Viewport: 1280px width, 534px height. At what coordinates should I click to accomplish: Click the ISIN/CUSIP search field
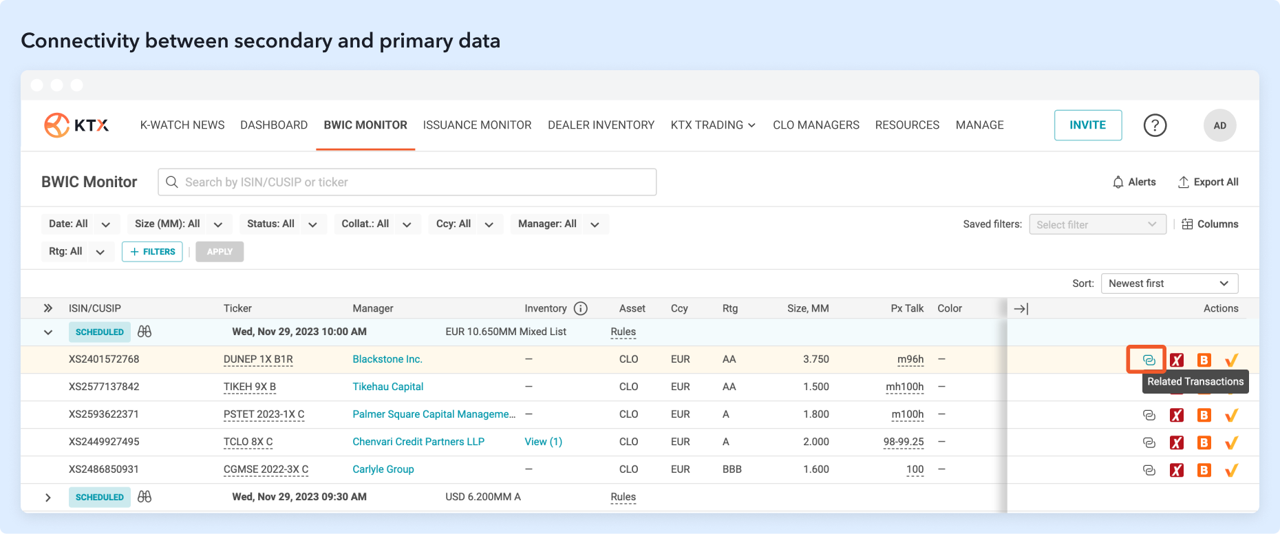(x=407, y=182)
